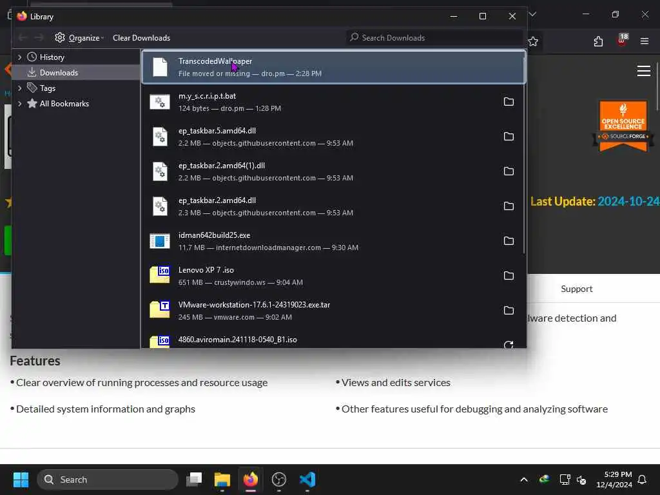Open the website hamburger menu
Screen dimensions: 660x495
point(644,71)
